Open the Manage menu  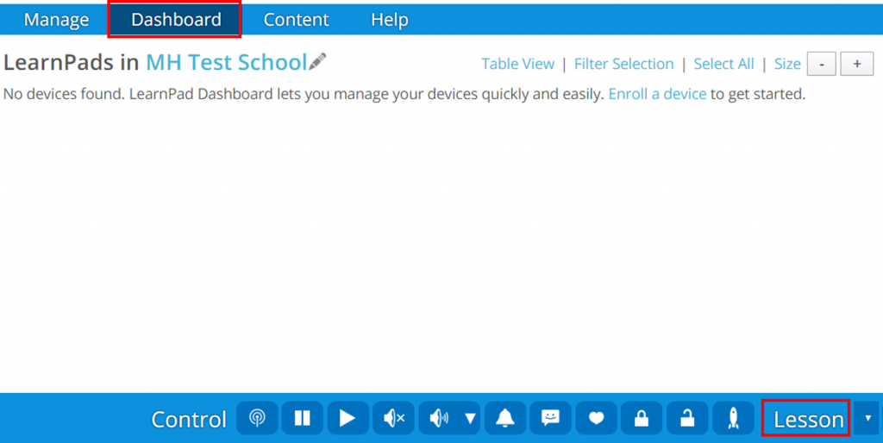56,19
